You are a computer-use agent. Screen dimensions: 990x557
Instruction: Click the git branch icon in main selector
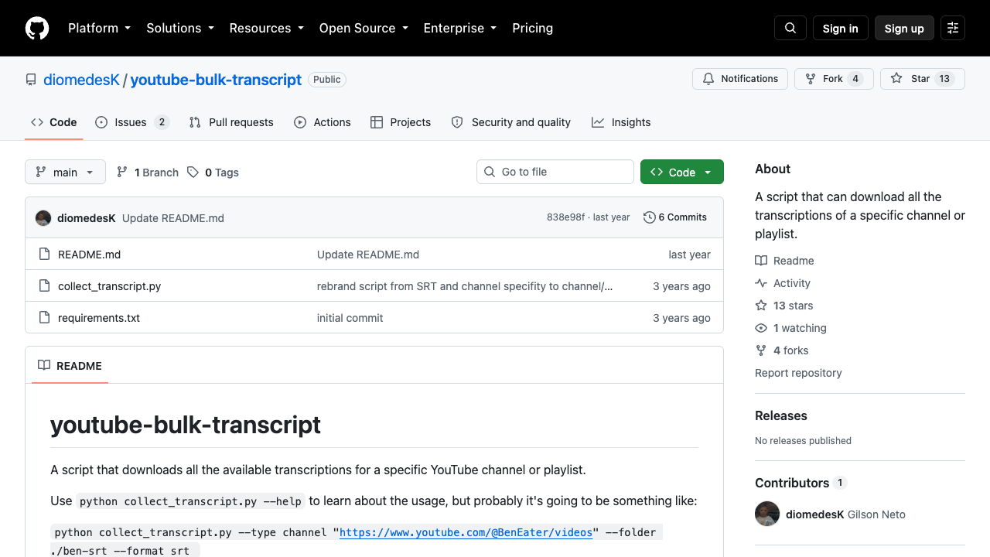coord(41,172)
